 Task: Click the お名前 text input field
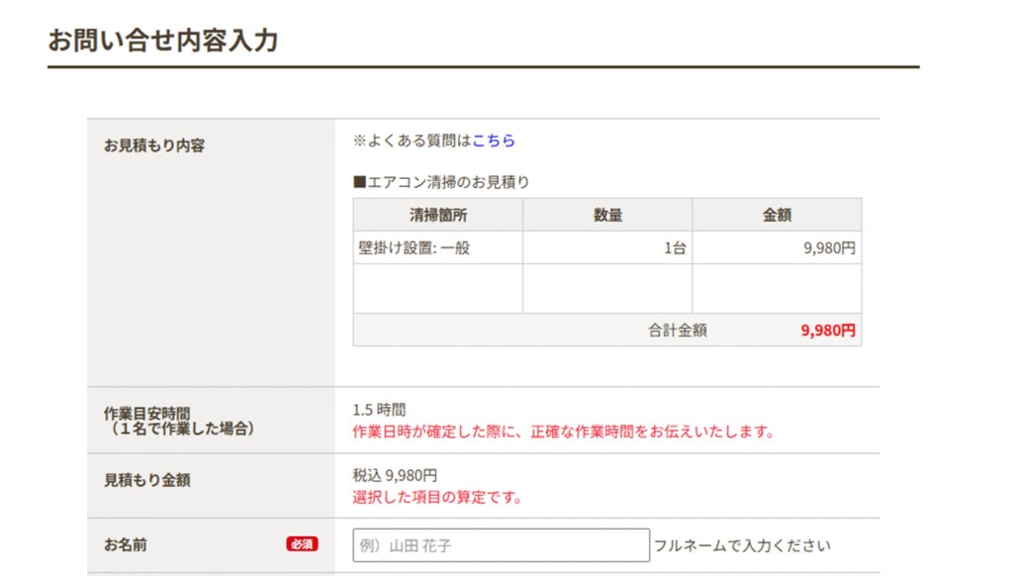[x=501, y=545]
